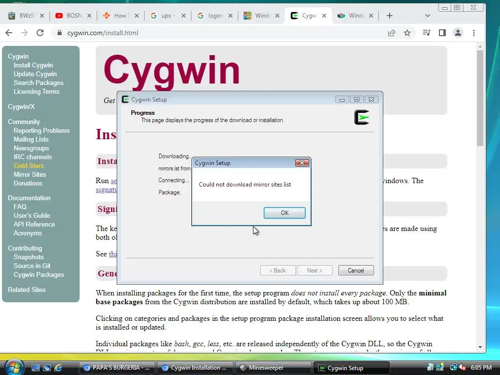Click the browser forward arrow

click(x=24, y=33)
